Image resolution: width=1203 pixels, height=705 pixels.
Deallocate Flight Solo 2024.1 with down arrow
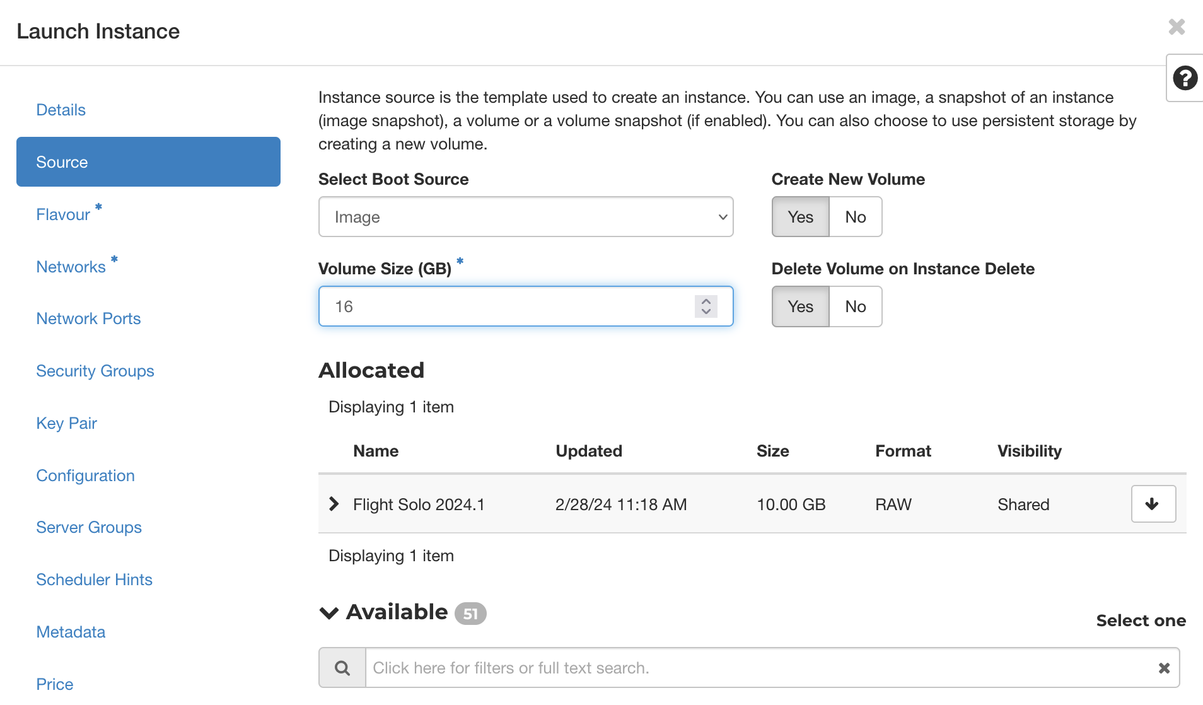point(1153,504)
